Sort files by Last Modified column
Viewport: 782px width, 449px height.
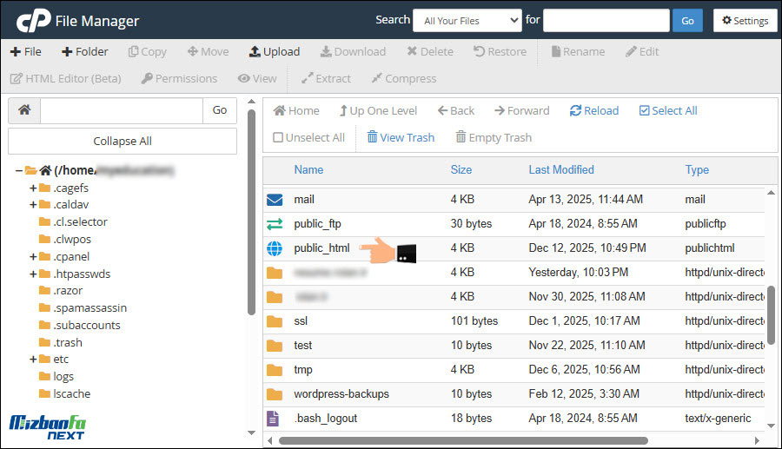(x=560, y=169)
